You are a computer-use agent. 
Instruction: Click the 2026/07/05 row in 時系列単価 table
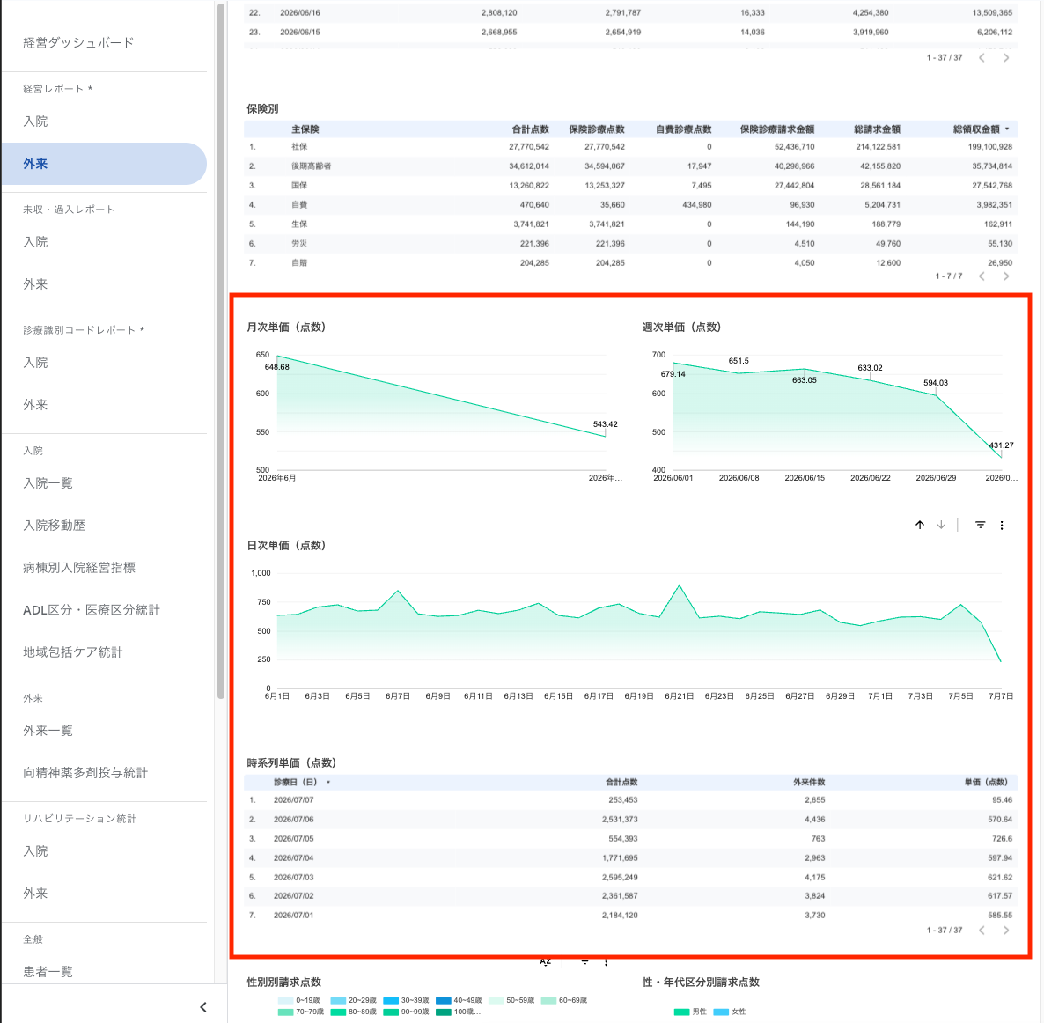point(630,838)
